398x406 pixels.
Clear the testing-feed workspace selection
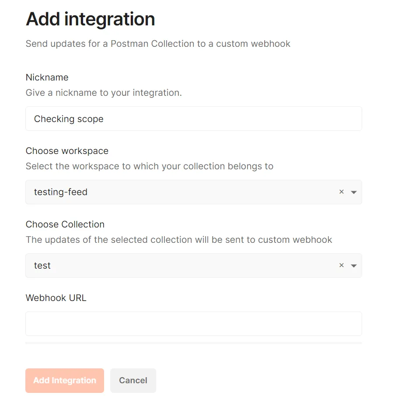point(342,192)
